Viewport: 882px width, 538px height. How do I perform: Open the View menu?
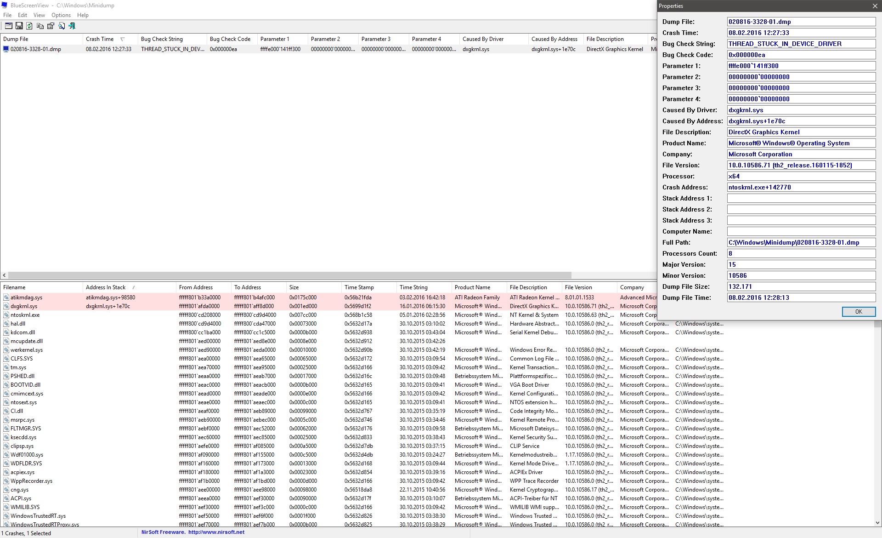tap(39, 15)
